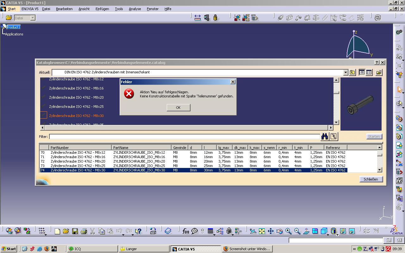Image resolution: width=405 pixels, height=253 pixels.
Task: Click the Measure Inertia weight icon
Action: [215, 18]
